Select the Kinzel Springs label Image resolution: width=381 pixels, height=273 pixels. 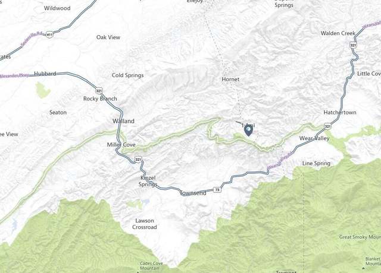tap(148, 181)
